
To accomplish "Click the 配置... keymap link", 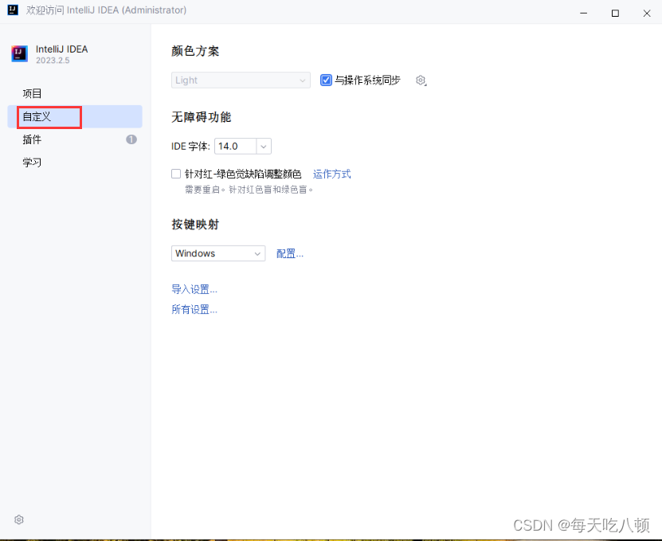I will click(x=290, y=253).
